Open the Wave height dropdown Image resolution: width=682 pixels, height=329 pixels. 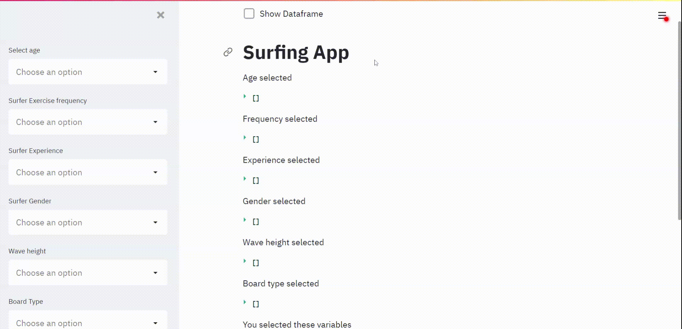point(88,273)
